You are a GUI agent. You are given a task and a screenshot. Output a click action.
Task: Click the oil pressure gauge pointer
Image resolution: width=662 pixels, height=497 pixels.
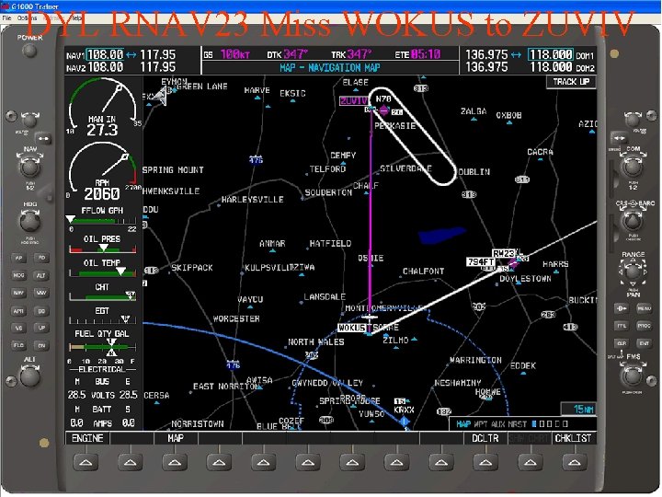point(103,248)
